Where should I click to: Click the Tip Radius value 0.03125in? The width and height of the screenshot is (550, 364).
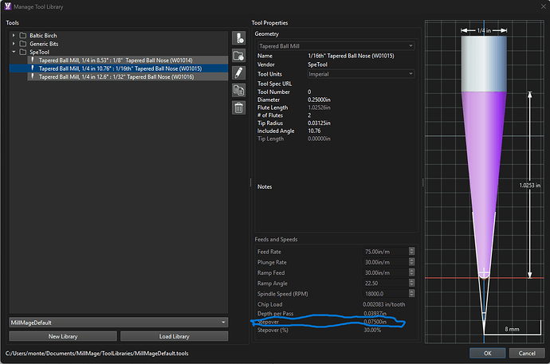point(319,123)
